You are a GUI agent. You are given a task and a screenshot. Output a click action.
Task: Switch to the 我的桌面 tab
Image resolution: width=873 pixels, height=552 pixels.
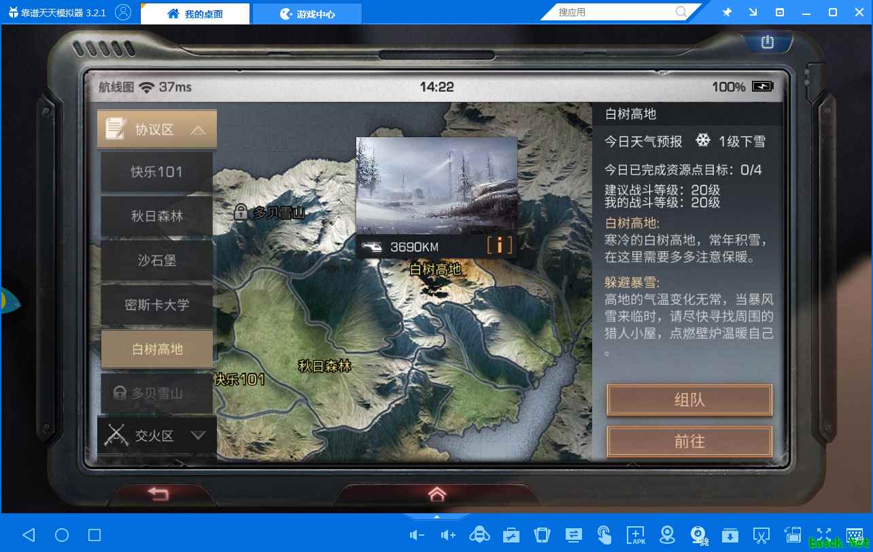pyautogui.click(x=195, y=14)
